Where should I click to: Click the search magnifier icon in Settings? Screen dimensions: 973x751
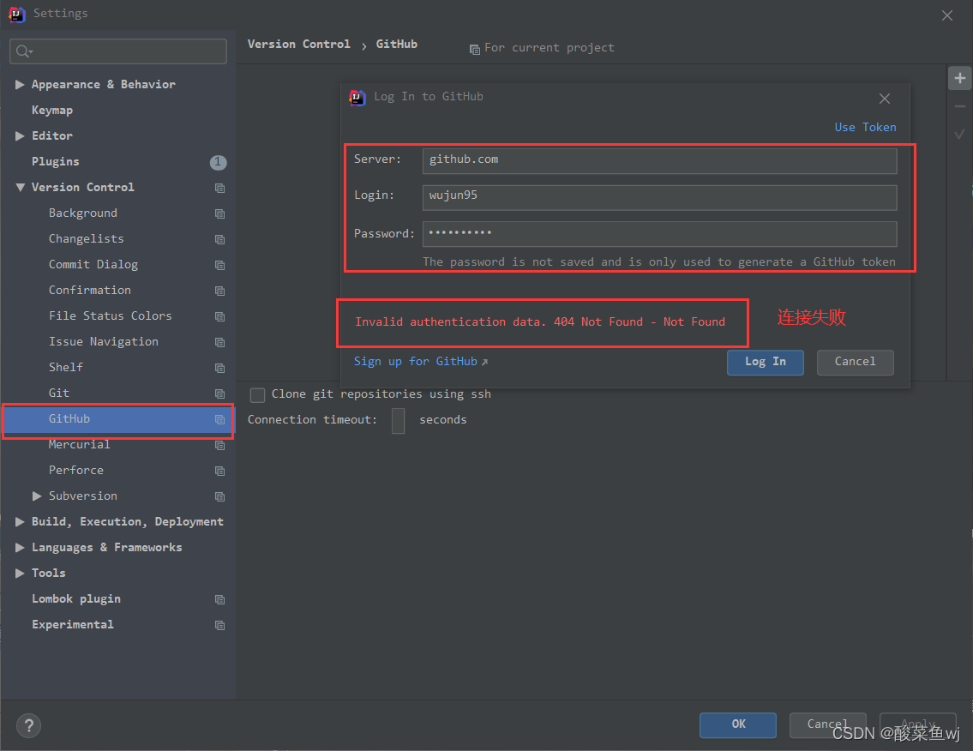pyautogui.click(x=24, y=51)
